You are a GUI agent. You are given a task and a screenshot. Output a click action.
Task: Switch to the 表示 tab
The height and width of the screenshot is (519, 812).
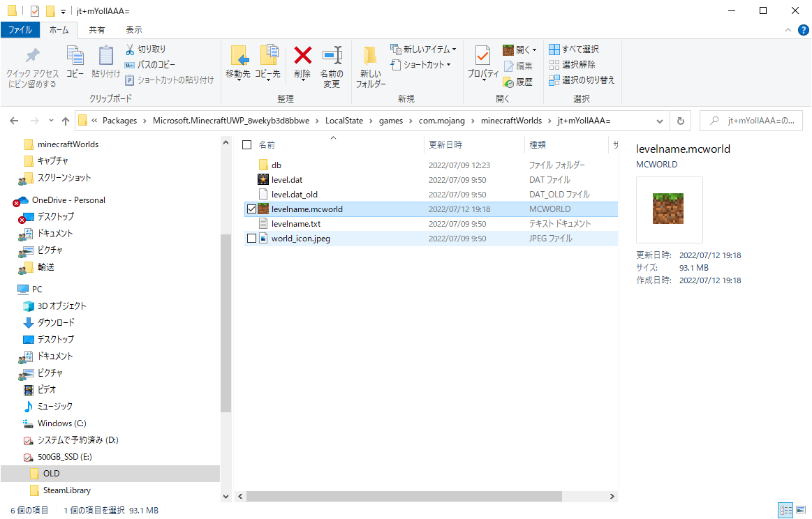(134, 30)
